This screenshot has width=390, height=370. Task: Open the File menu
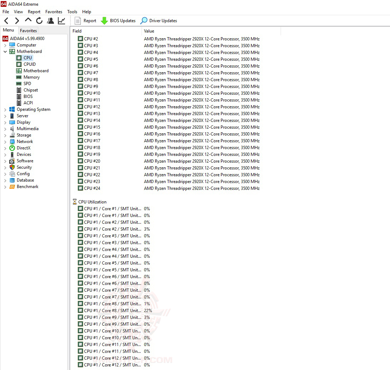click(6, 12)
